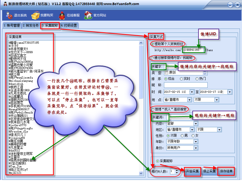
Task: Open 内容 全部 dropdown
Action: tap(196, 124)
